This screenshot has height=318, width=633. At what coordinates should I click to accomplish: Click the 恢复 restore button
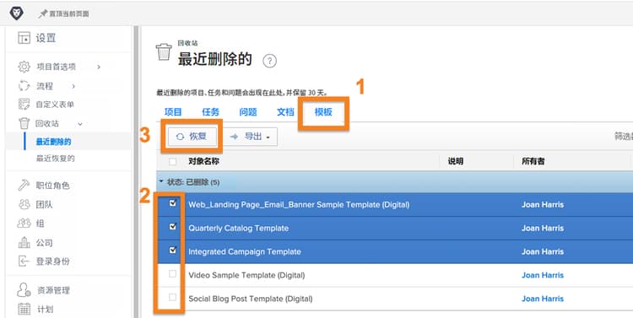pos(192,137)
